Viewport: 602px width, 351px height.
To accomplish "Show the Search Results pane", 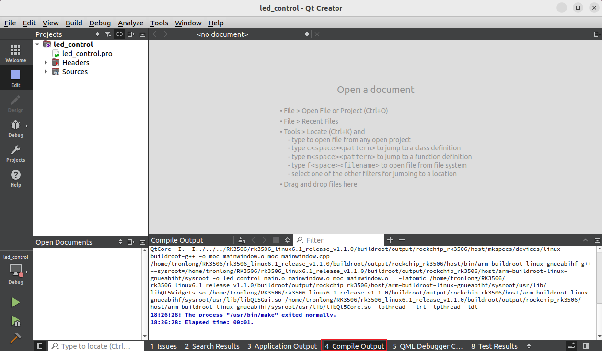I will [x=212, y=346].
